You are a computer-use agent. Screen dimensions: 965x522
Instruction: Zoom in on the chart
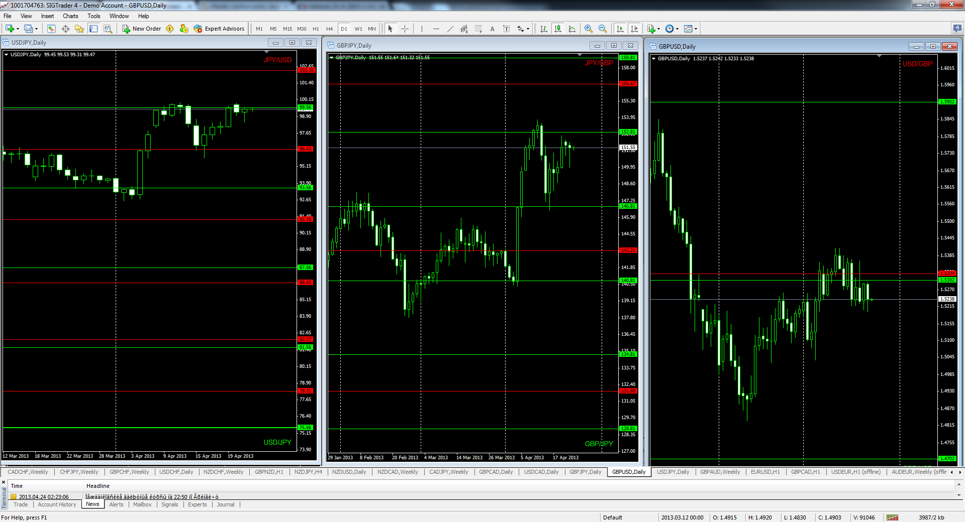589,29
